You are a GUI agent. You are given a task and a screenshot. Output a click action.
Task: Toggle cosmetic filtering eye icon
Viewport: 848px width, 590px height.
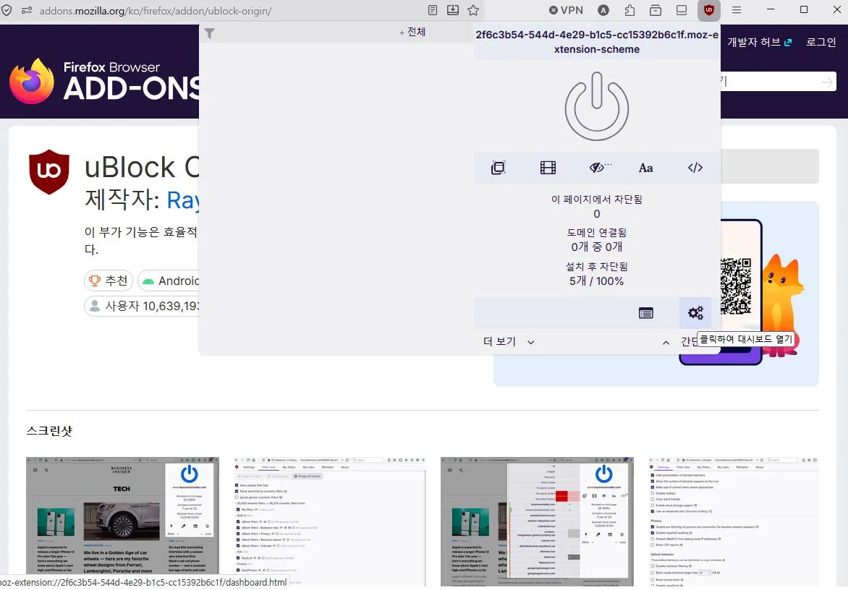(x=599, y=168)
